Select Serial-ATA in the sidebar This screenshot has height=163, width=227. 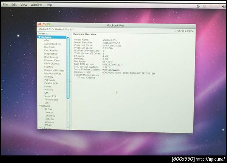pos(50,96)
